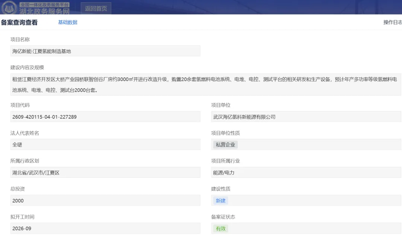Click the 全国一体化政务服务平台 banner text
Image resolution: width=402 pixels, height=235 pixels.
pos(44,4)
